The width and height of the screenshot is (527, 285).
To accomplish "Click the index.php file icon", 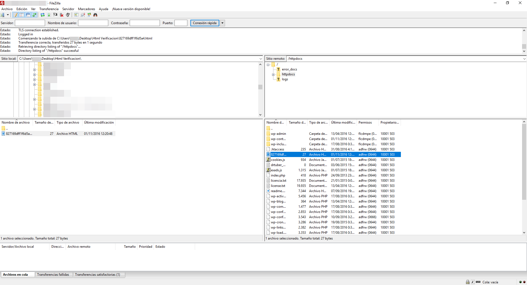I will [268, 175].
